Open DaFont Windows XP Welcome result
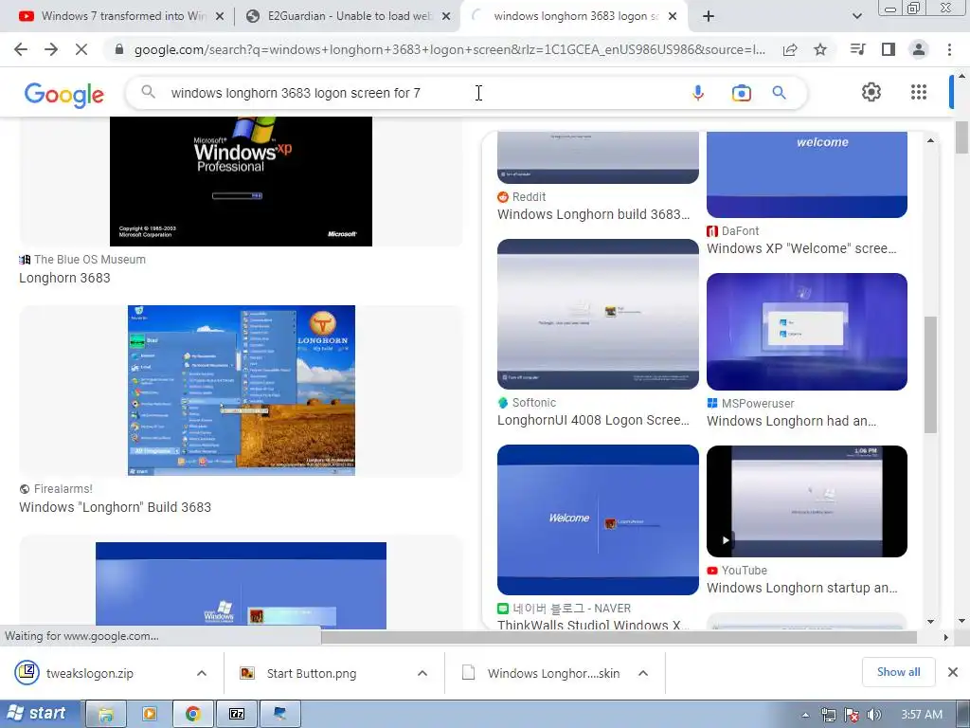 (x=801, y=248)
